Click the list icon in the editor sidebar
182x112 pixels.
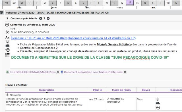7,55
